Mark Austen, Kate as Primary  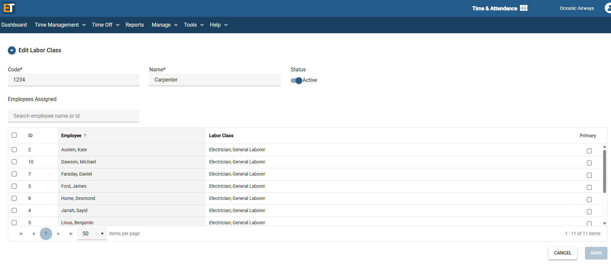(x=589, y=151)
